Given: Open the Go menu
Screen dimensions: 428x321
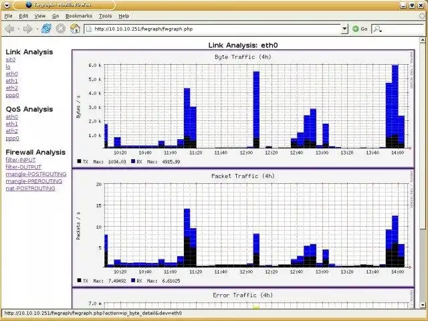Looking at the screenshot, I should click(x=56, y=16).
